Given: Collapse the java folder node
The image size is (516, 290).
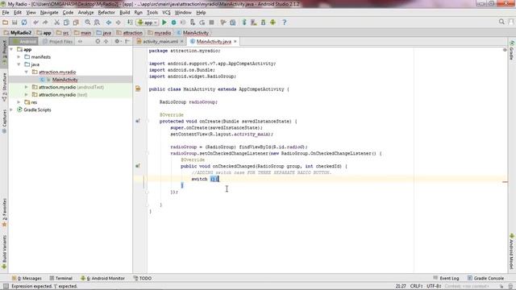Looking at the screenshot, I should 19,64.
